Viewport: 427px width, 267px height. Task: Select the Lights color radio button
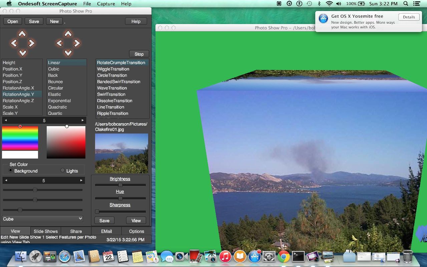(x=62, y=170)
